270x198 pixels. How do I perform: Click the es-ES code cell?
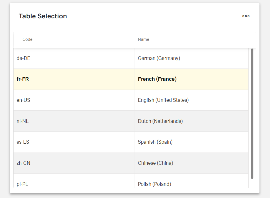point(23,142)
